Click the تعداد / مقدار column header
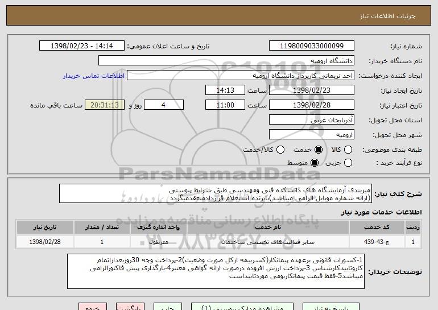This screenshot has width=438, height=310. (x=102, y=228)
